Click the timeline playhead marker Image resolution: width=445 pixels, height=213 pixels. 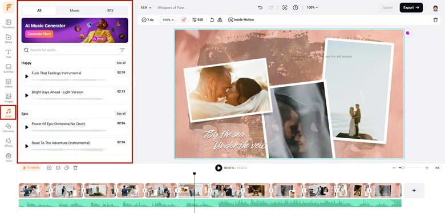pos(195,174)
